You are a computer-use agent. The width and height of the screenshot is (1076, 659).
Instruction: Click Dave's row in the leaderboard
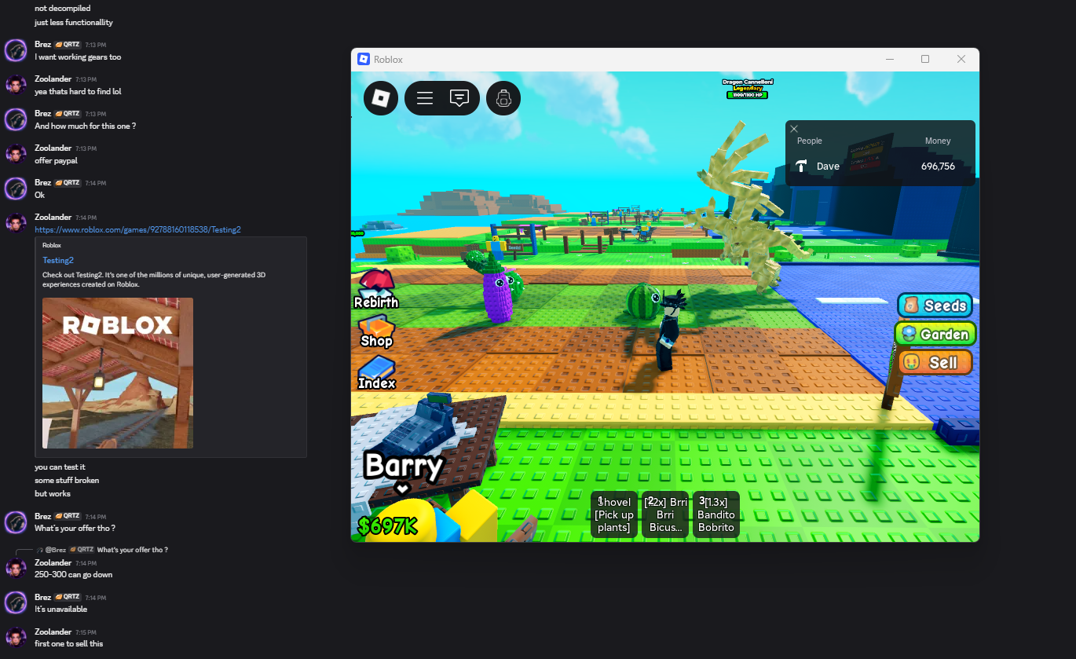[880, 166]
